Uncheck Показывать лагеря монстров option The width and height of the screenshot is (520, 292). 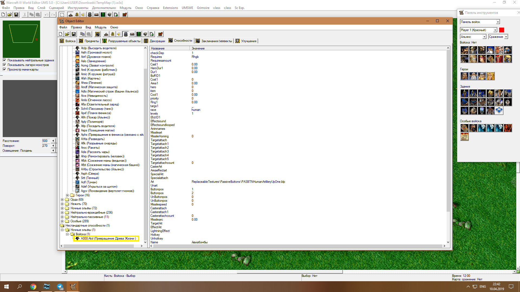tap(4, 65)
